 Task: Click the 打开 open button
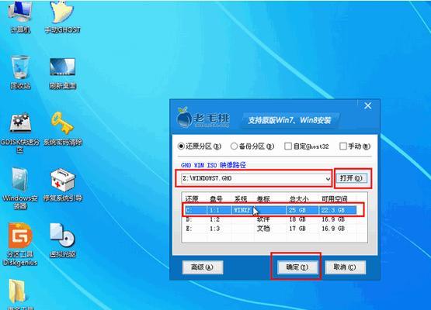tap(353, 178)
